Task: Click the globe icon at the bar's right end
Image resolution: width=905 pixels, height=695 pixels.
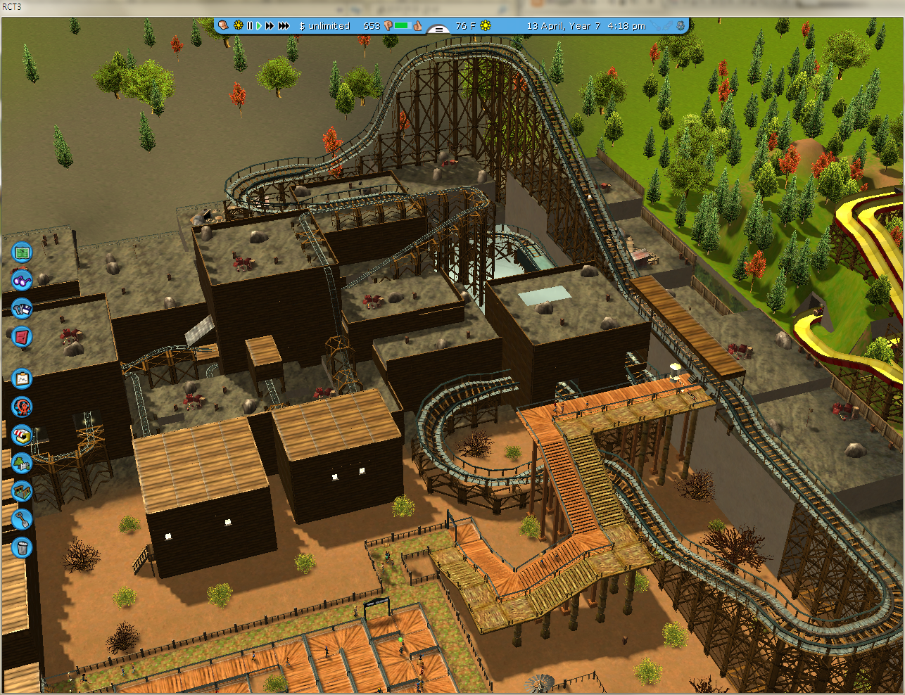Action: click(681, 25)
